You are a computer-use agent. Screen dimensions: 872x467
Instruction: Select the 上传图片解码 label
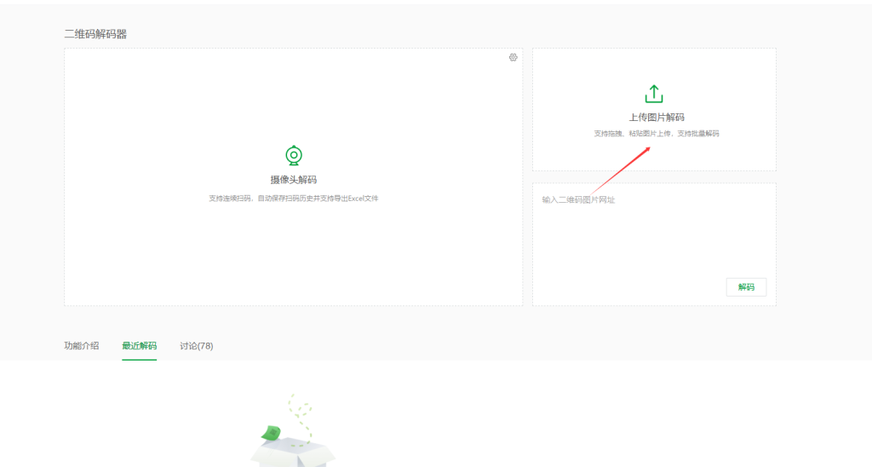(x=656, y=118)
